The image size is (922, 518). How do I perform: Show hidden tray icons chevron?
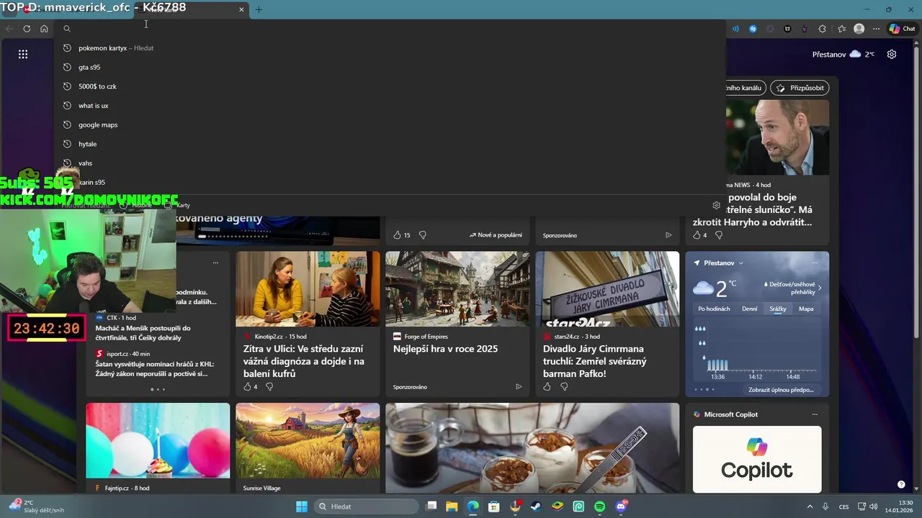[x=810, y=506]
